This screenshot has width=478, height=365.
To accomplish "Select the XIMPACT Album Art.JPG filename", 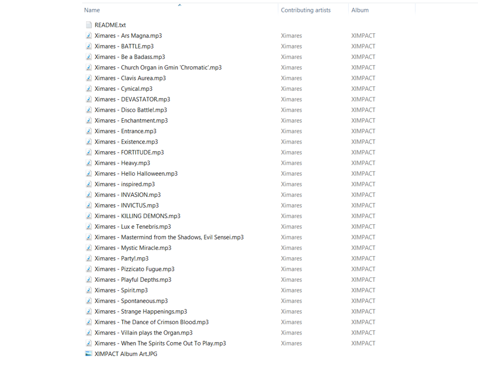I will (126, 354).
